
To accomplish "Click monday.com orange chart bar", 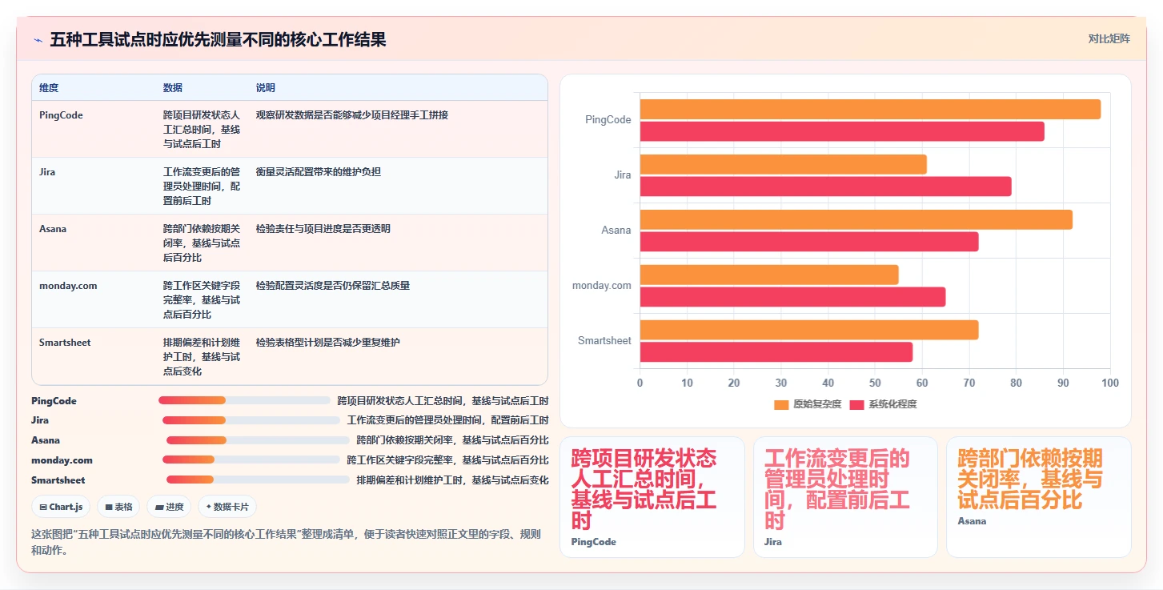I will (x=769, y=275).
